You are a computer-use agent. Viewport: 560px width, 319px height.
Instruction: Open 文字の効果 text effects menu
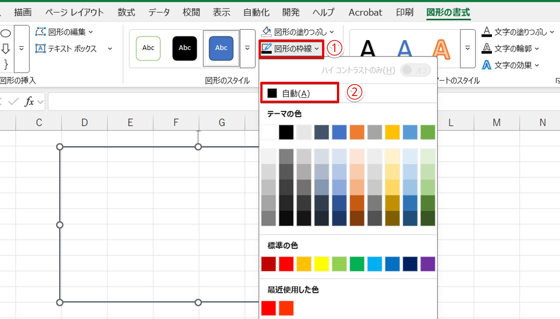tap(510, 65)
